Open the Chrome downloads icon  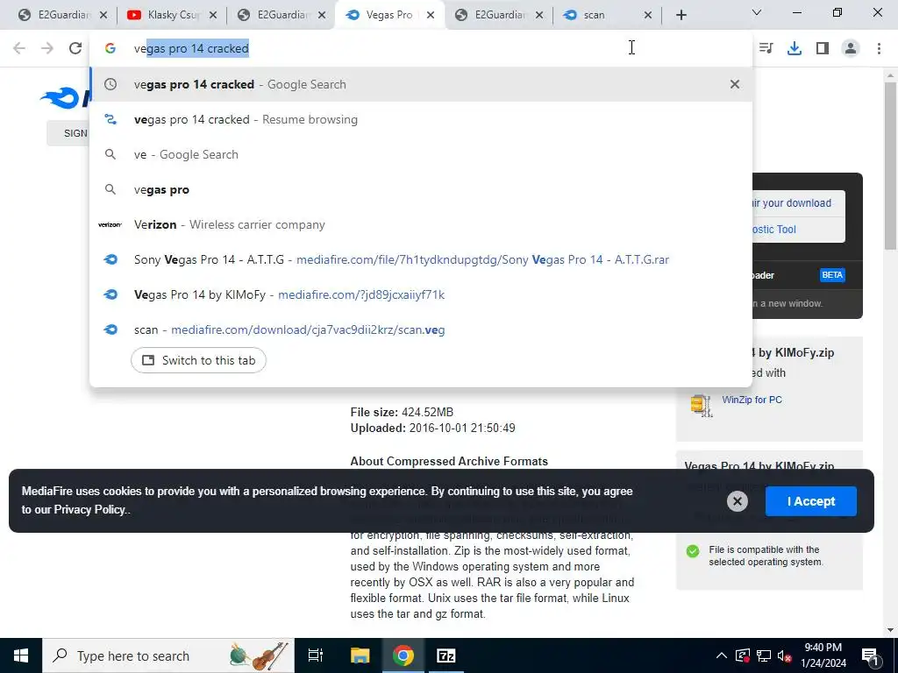pos(795,49)
